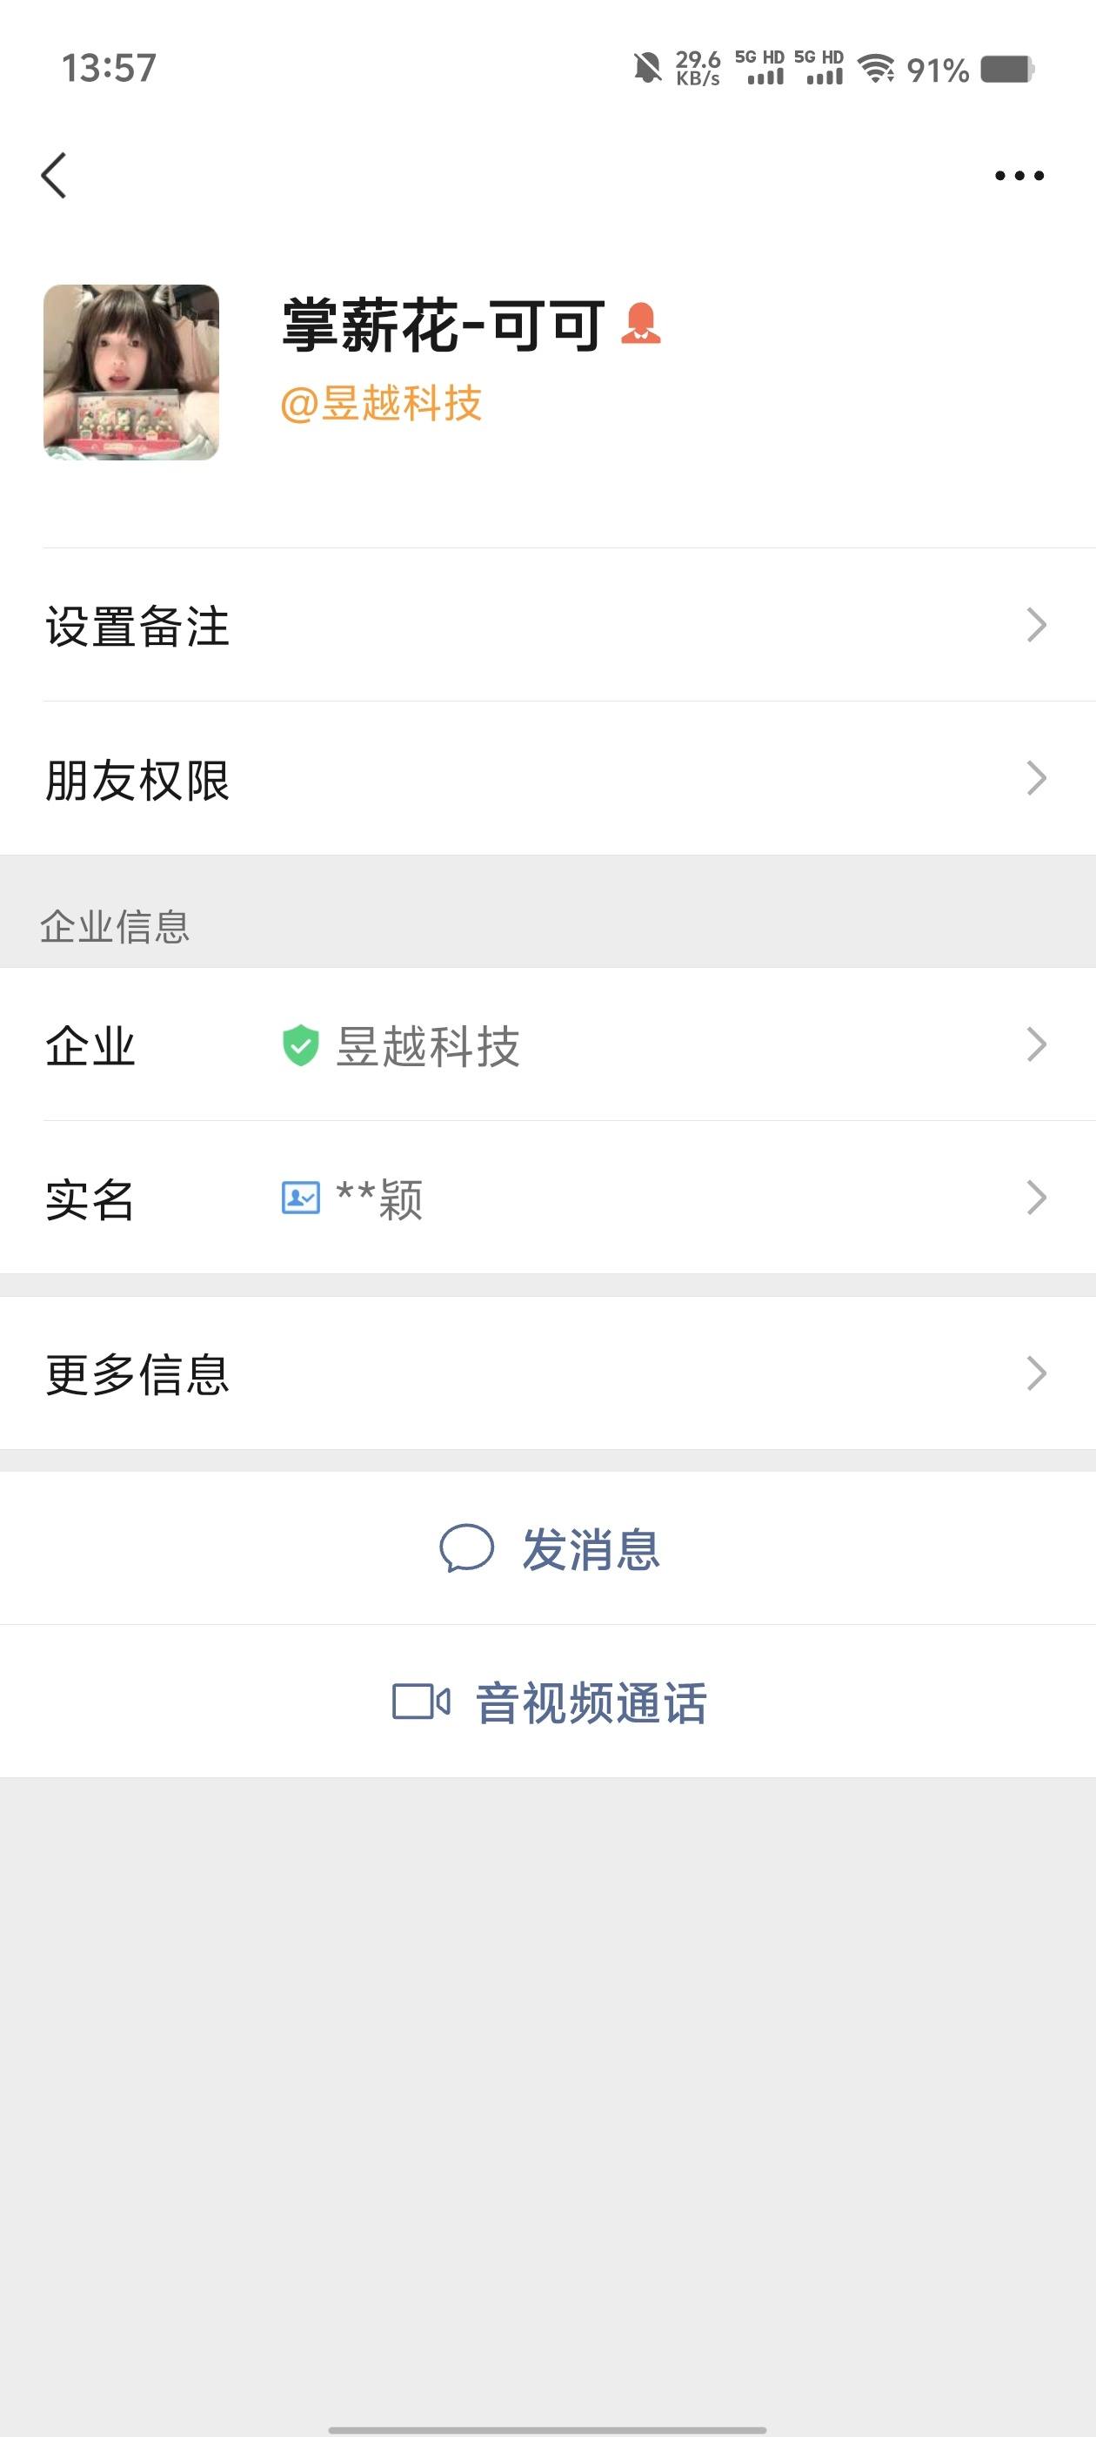Viewport: 1096px width, 2437px height.
Task: Tap the Wi-Fi status icon
Action: (x=877, y=68)
